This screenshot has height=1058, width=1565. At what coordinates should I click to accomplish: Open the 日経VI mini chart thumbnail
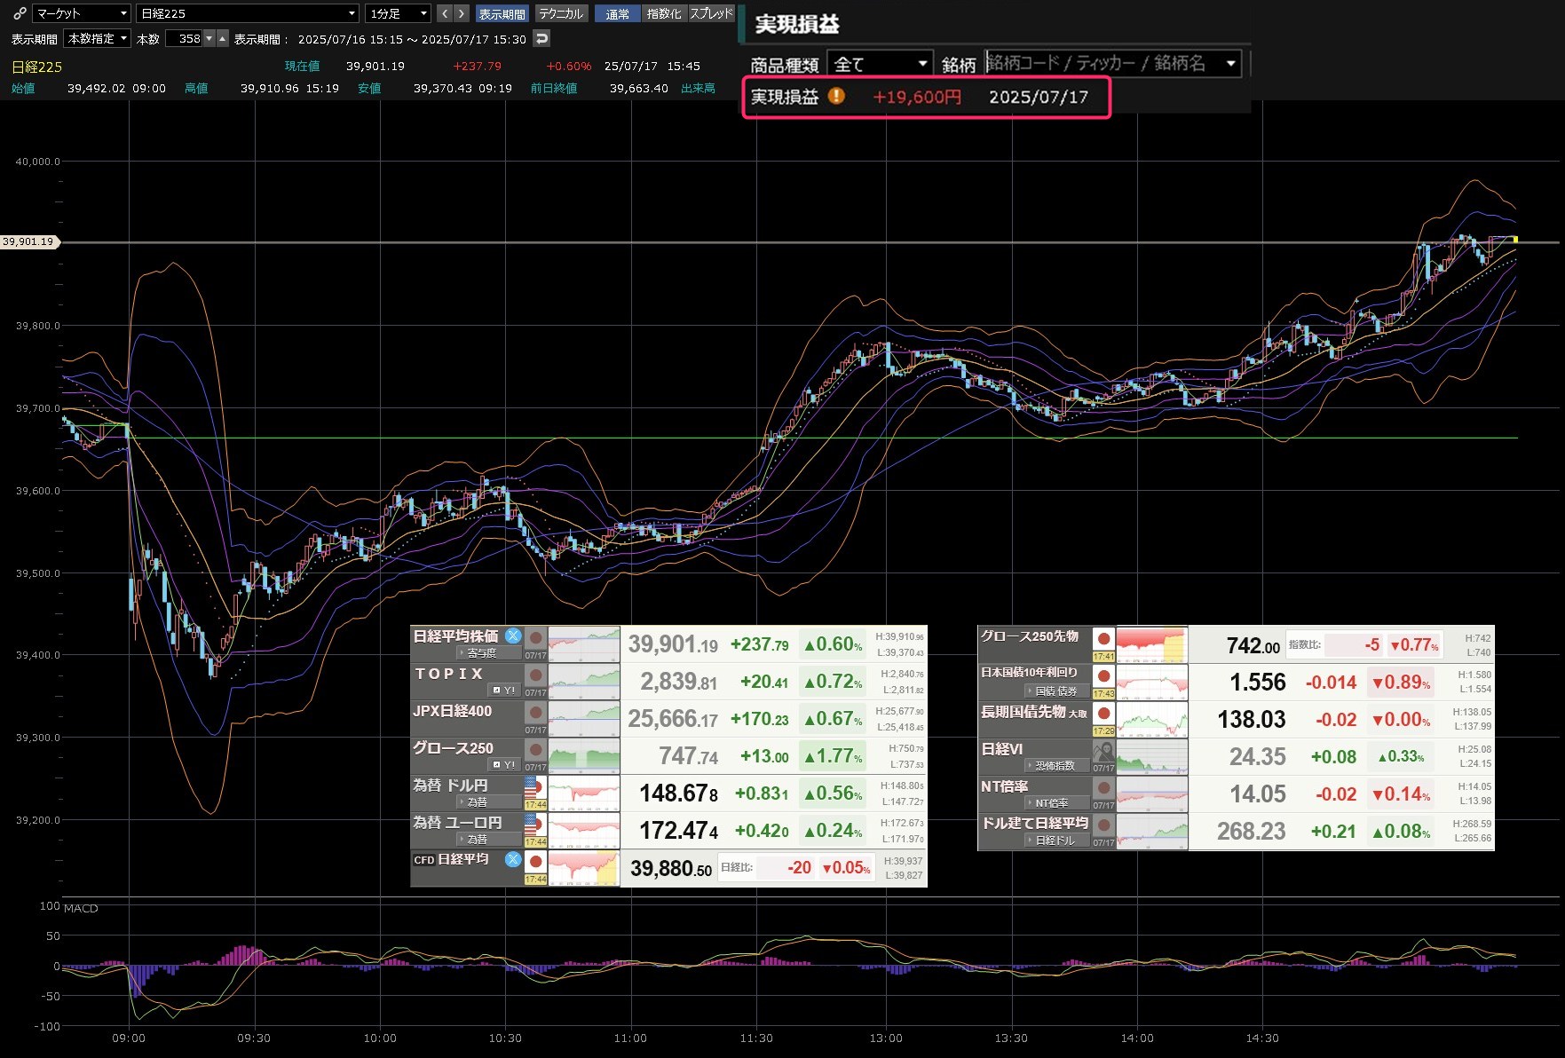1152,756
